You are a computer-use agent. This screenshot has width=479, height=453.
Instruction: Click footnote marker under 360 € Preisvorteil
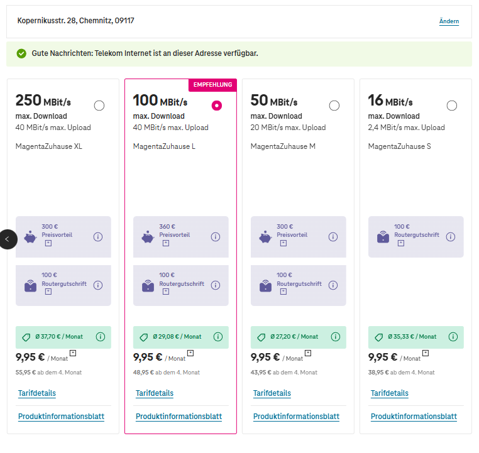(166, 243)
